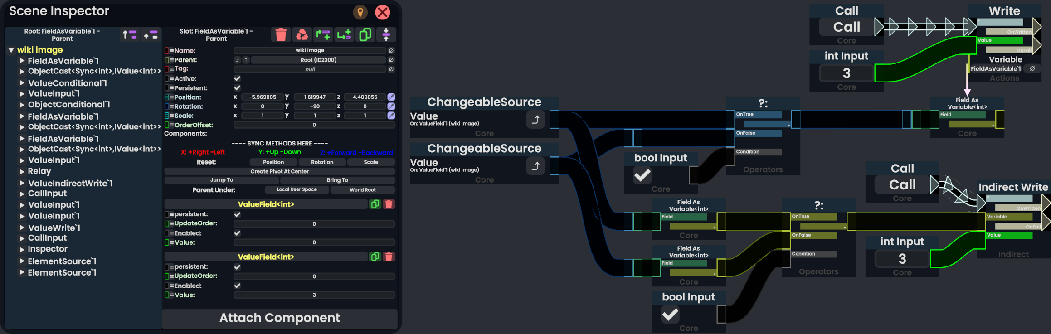Select the Inspector slot in hierarchy
Image resolution: width=1051 pixels, height=334 pixels.
point(48,249)
